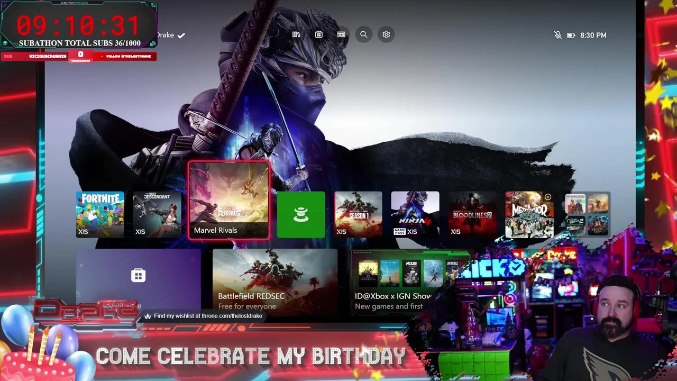Open the highlighted Marvel Rivals tile
The image size is (677, 381).
(x=228, y=201)
